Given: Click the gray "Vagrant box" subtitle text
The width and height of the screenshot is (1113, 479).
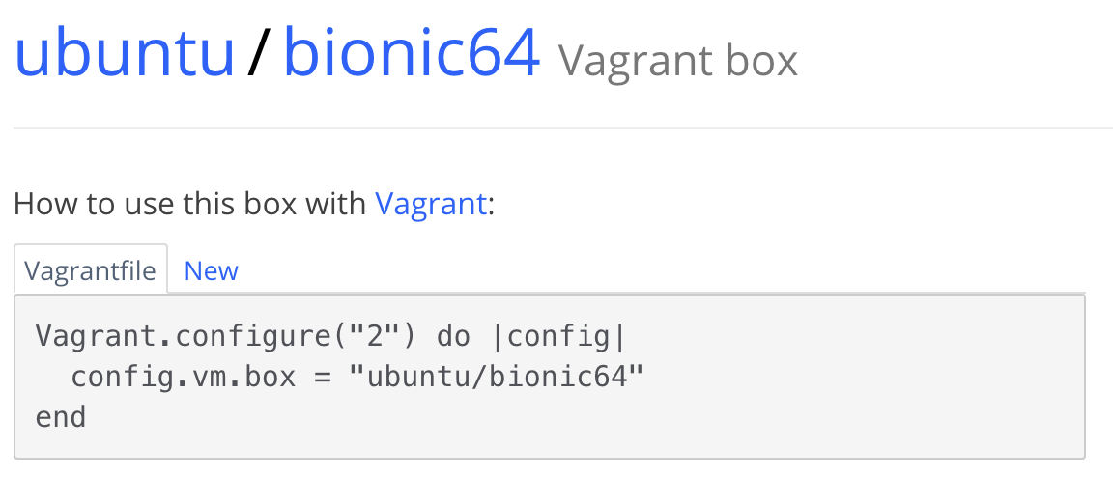Looking at the screenshot, I should [678, 61].
